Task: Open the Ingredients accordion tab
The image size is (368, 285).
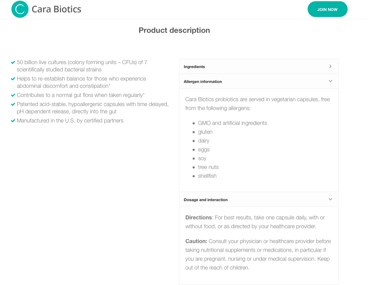Action: (194, 67)
